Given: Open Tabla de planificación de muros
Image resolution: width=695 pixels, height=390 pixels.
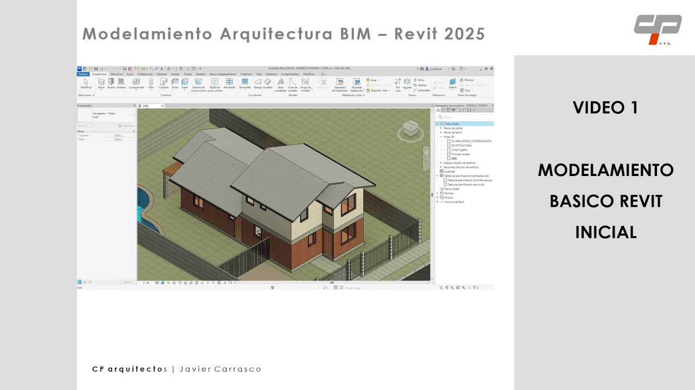Looking at the screenshot, I should [x=466, y=184].
